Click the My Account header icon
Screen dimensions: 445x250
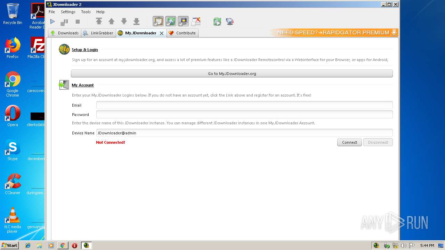(x=64, y=85)
